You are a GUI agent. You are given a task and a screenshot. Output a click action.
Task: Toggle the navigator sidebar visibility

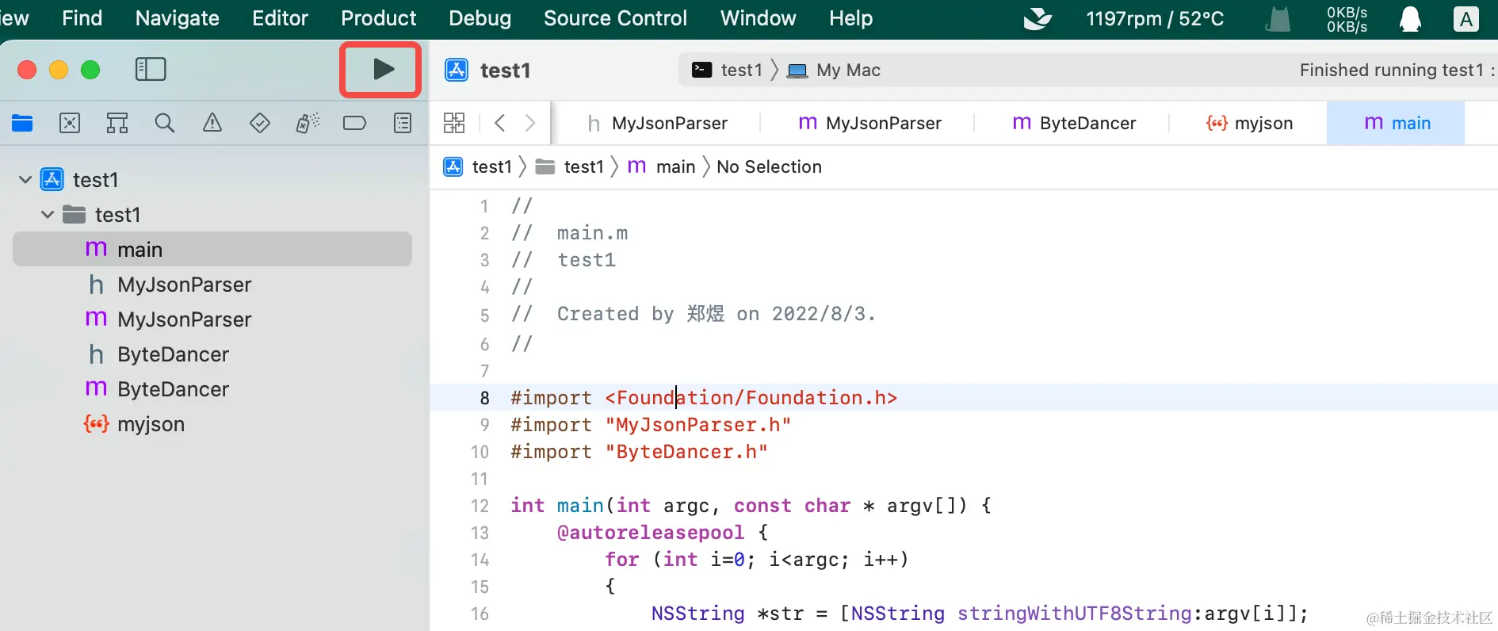151,70
